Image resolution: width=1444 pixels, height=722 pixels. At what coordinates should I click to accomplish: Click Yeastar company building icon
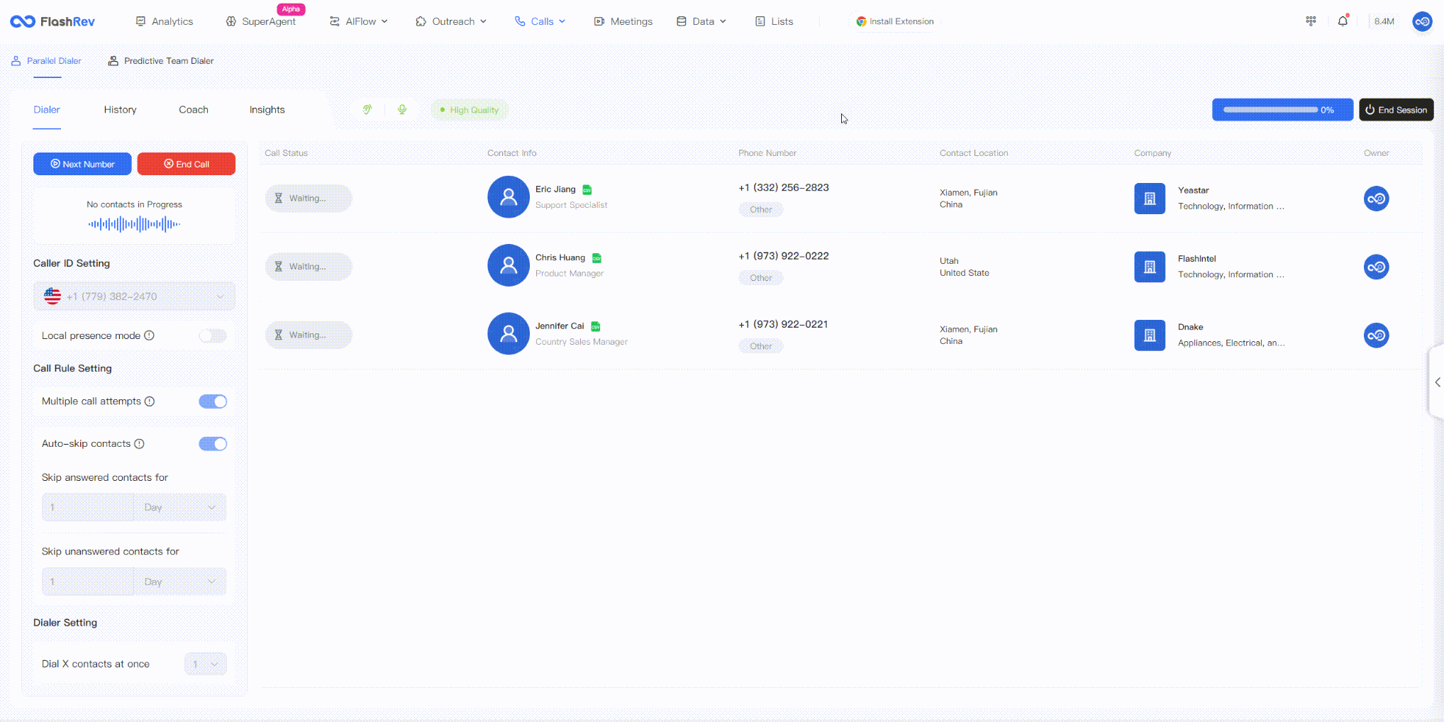(x=1149, y=199)
